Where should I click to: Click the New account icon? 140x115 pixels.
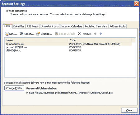[x=7, y=34]
